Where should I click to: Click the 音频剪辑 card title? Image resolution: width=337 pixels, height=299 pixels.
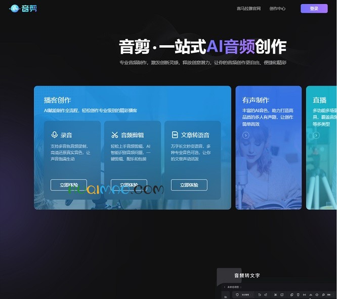coord(133,135)
